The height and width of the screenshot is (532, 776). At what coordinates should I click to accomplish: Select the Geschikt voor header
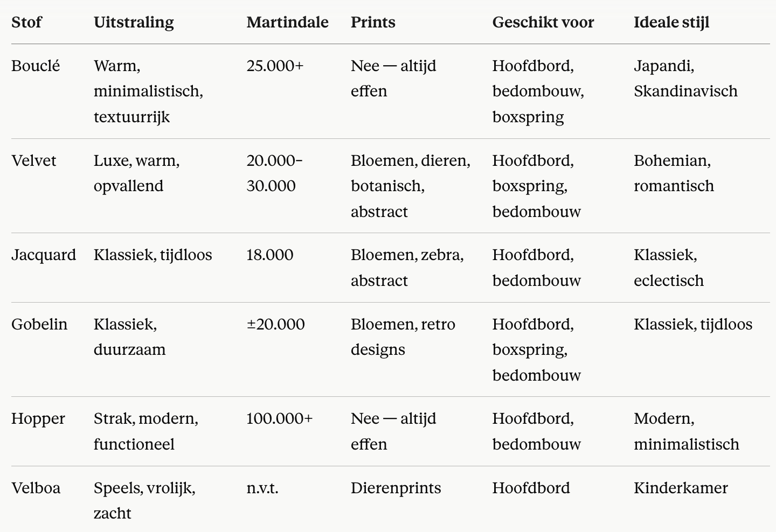pos(543,22)
